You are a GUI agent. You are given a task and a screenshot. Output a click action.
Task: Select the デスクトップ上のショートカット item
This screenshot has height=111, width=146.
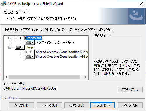pos(55,43)
